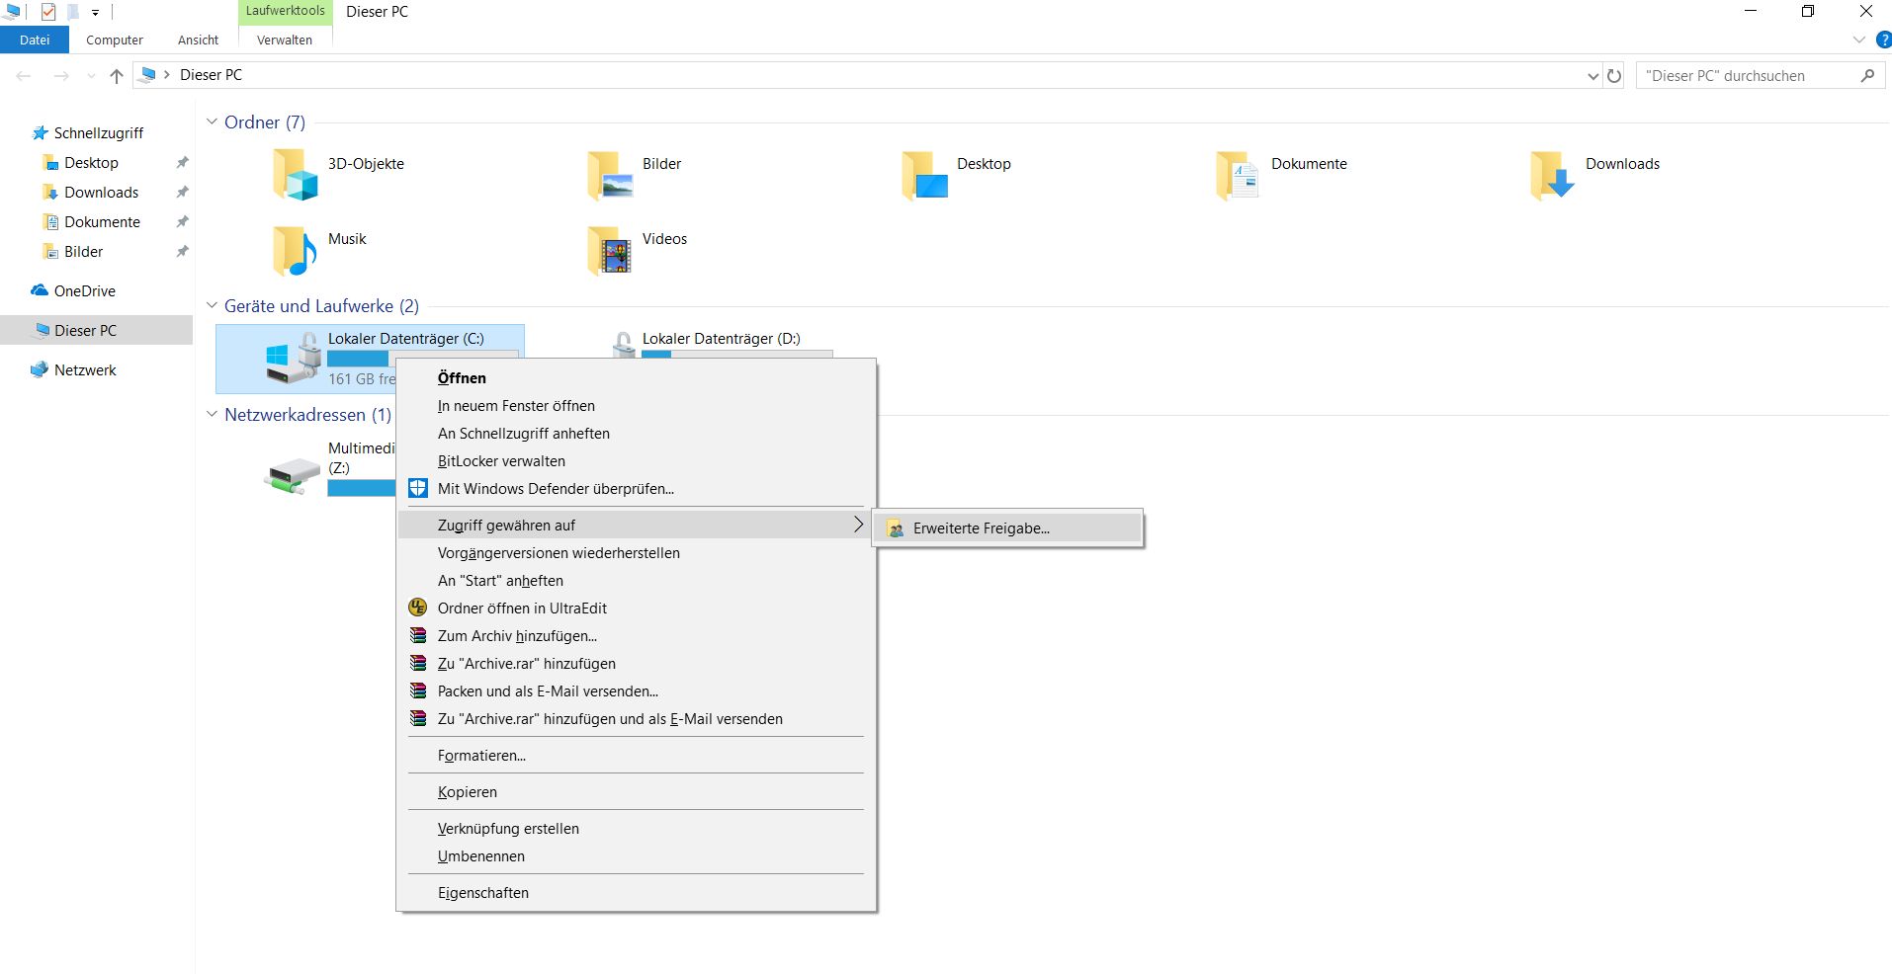Screen dimensions: 1892x974
Task: Open the Datei tab
Action: [35, 40]
